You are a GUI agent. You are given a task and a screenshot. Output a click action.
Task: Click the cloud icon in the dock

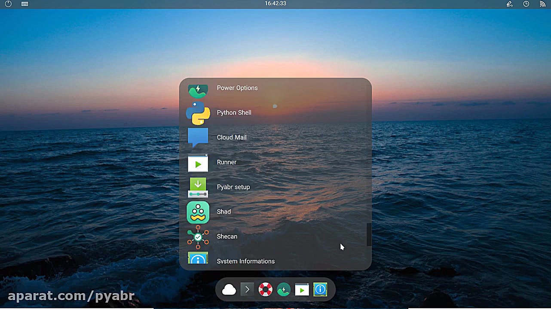pyautogui.click(x=229, y=290)
